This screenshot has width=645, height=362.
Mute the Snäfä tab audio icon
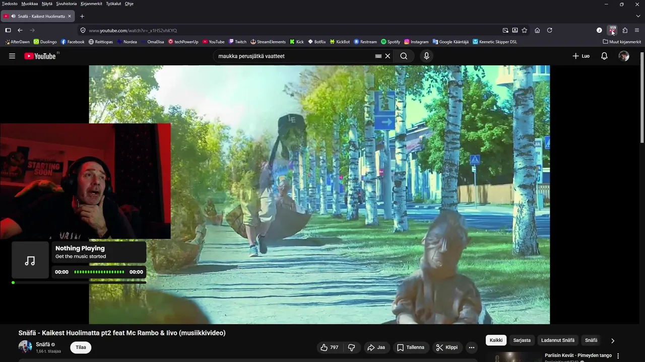[13, 16]
